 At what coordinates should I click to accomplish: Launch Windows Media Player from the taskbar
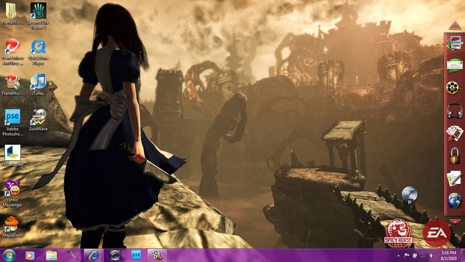coord(30,255)
